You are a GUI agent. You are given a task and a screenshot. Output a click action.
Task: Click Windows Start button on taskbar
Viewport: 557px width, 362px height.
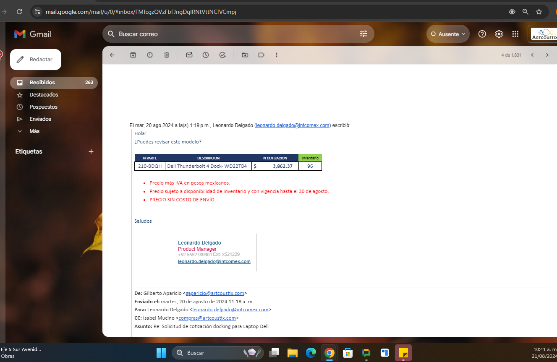tap(161, 353)
